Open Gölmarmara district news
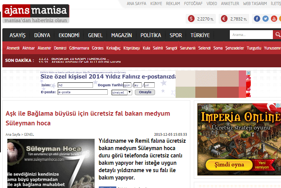Image resolution: width=281 pixels, height=188 pixels. tap(79, 48)
